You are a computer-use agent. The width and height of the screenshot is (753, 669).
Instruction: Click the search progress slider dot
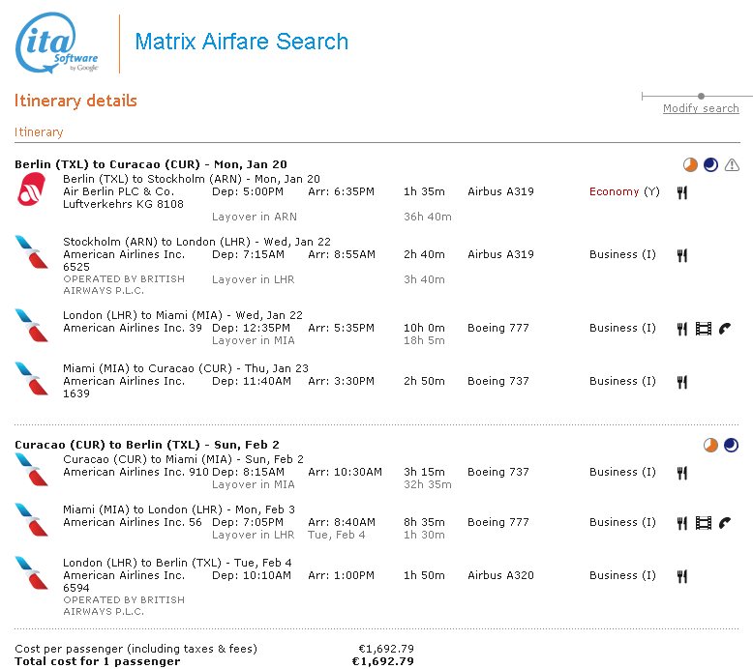tap(701, 96)
